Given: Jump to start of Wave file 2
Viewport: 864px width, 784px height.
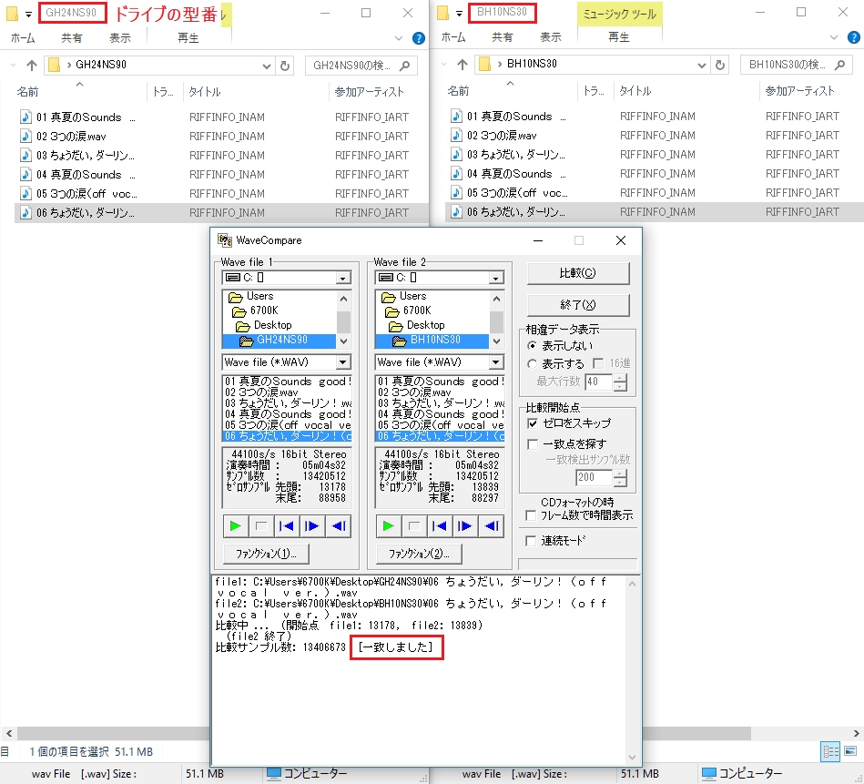Looking at the screenshot, I should coord(440,526).
